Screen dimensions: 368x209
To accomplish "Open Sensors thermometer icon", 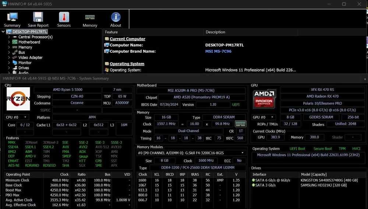I will (x=64, y=17).
